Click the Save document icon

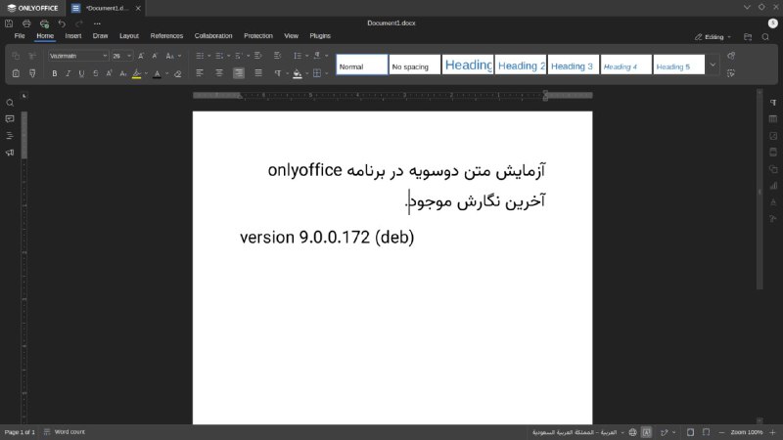click(x=9, y=23)
